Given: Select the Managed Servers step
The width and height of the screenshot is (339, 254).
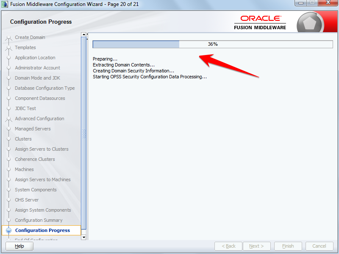Looking at the screenshot, I should point(8,129).
